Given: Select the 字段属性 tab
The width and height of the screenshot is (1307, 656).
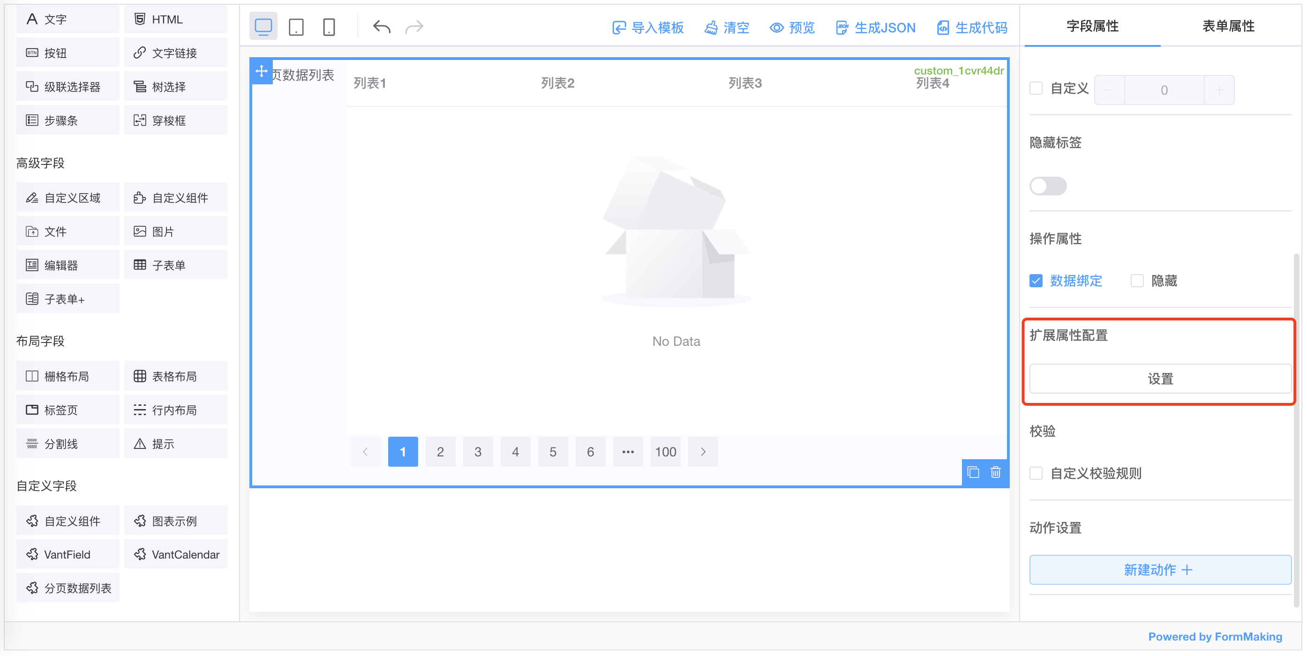Looking at the screenshot, I should (x=1092, y=26).
